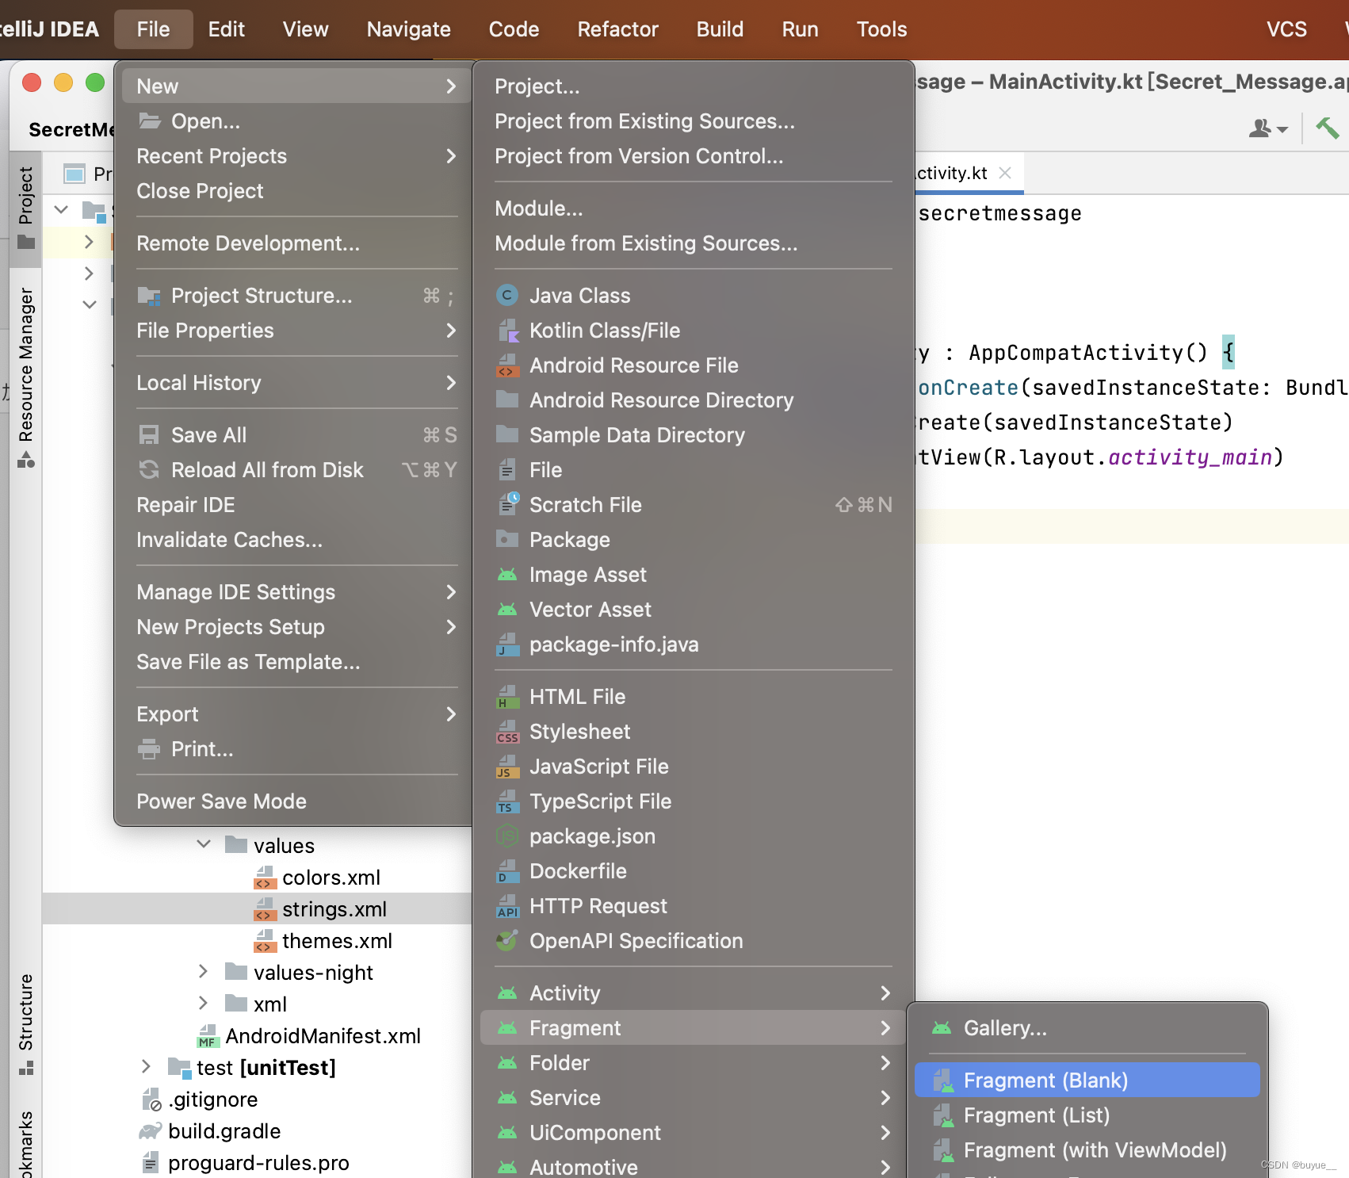1349x1178 pixels.
Task: Click the Vector Asset android icon
Action: coord(507,610)
